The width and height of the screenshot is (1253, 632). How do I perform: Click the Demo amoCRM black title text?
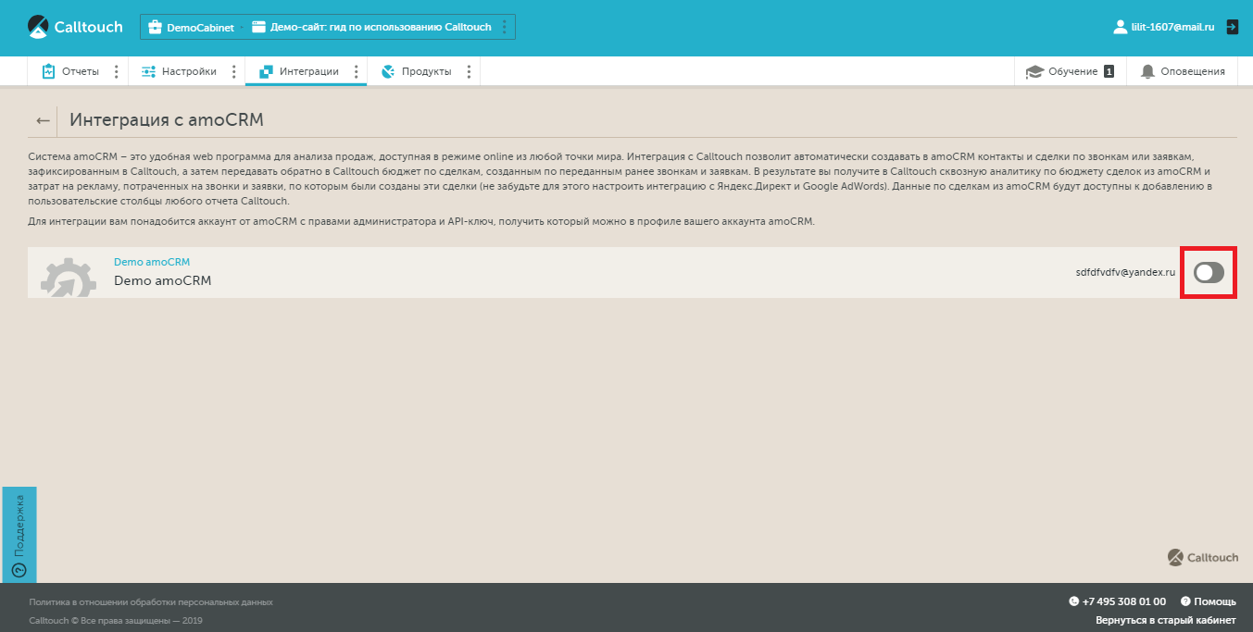[162, 280]
